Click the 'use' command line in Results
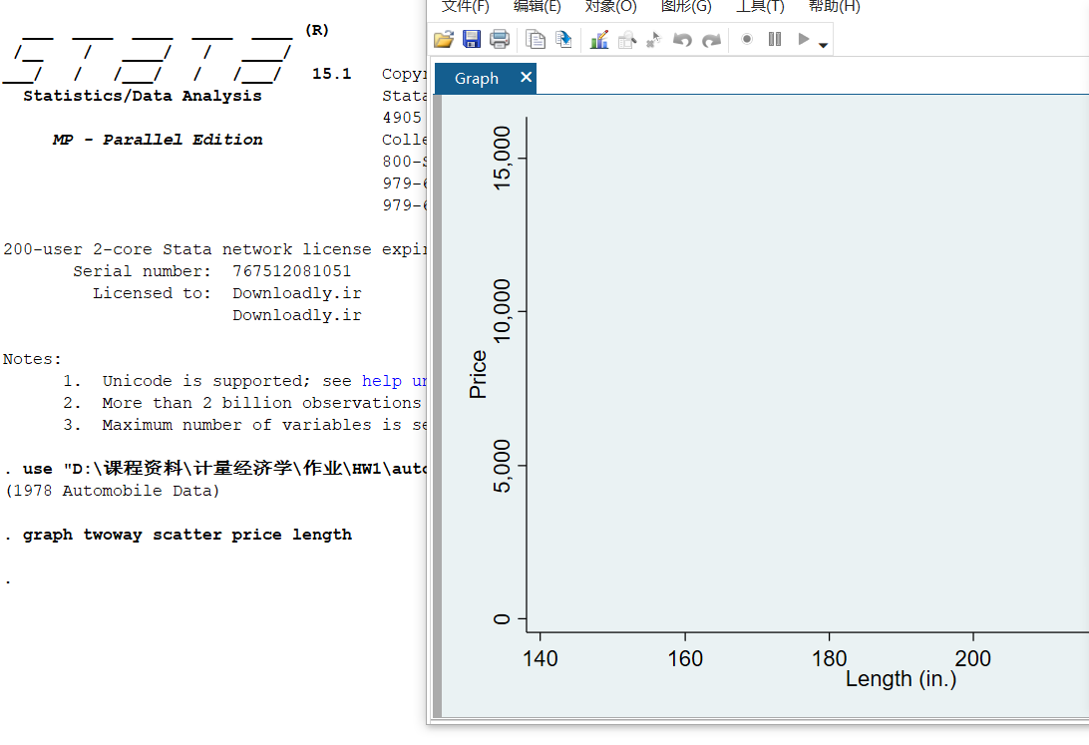The width and height of the screenshot is (1089, 745). [x=215, y=469]
